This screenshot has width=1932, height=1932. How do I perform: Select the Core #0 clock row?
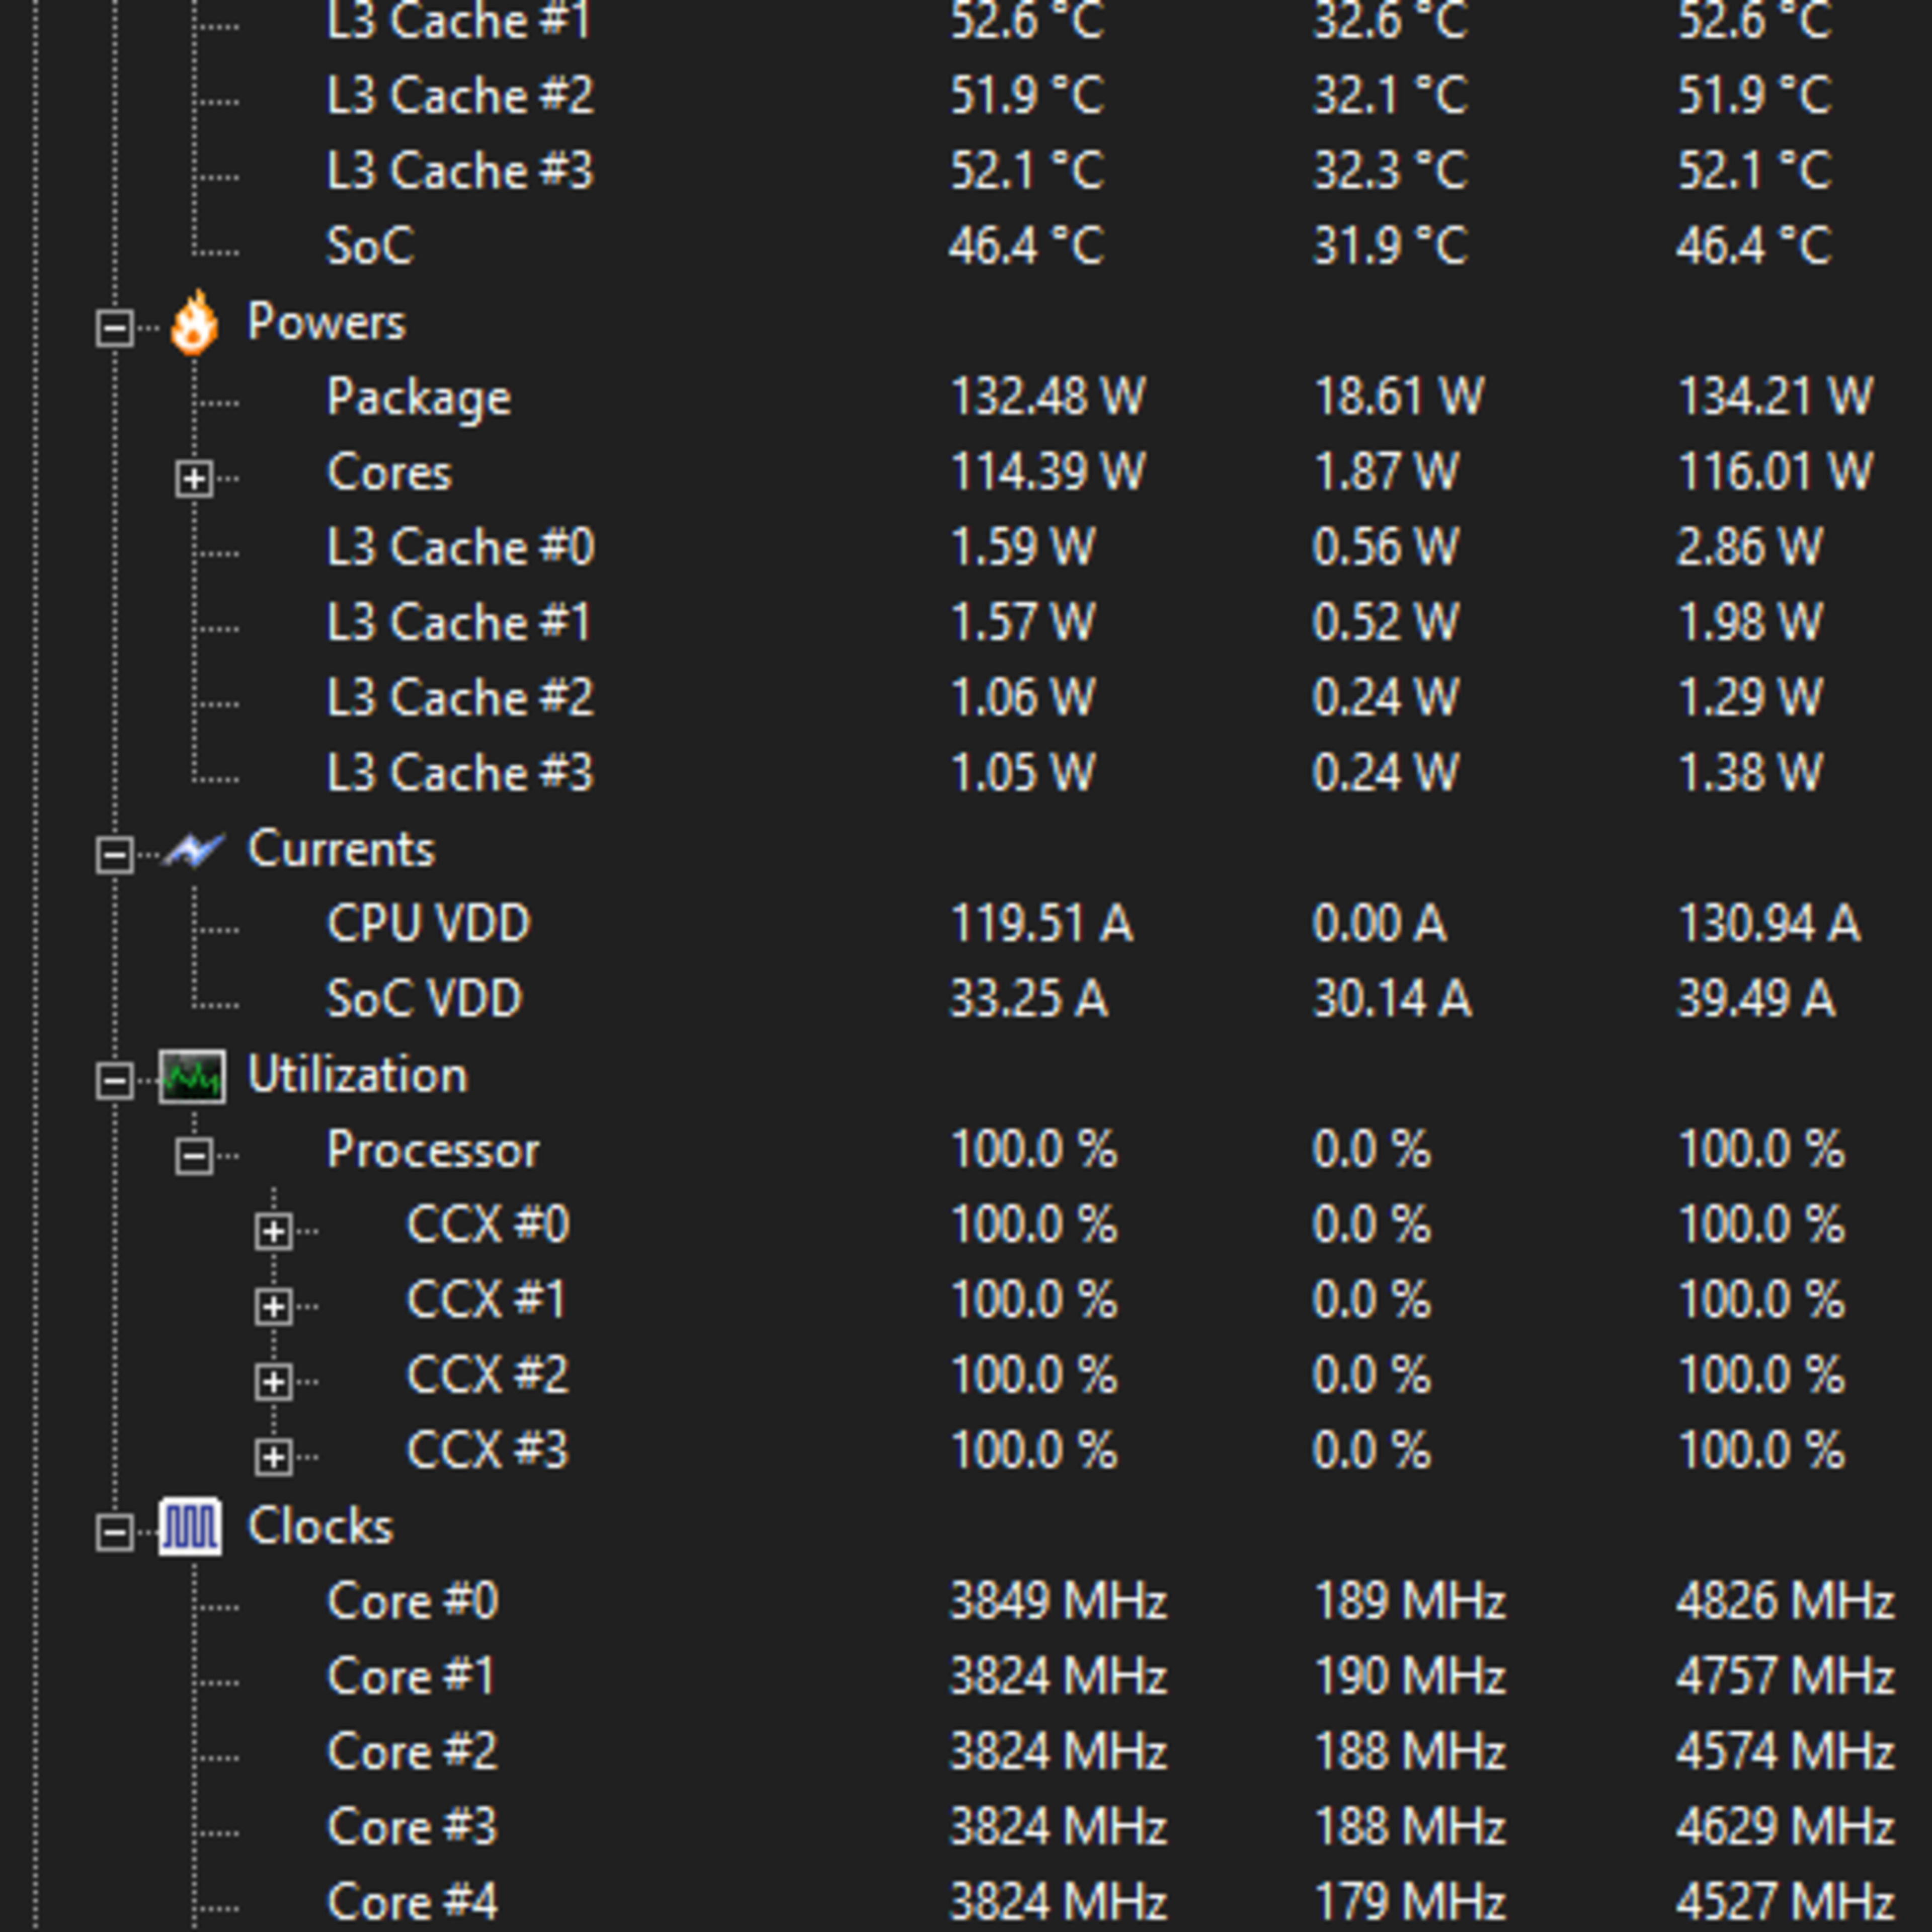point(412,1601)
